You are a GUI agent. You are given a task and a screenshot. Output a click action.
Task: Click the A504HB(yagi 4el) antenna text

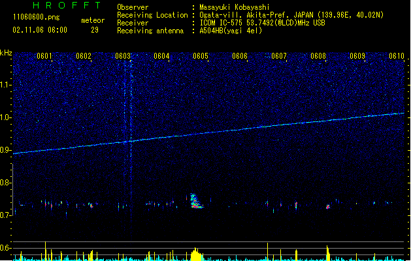231,31
